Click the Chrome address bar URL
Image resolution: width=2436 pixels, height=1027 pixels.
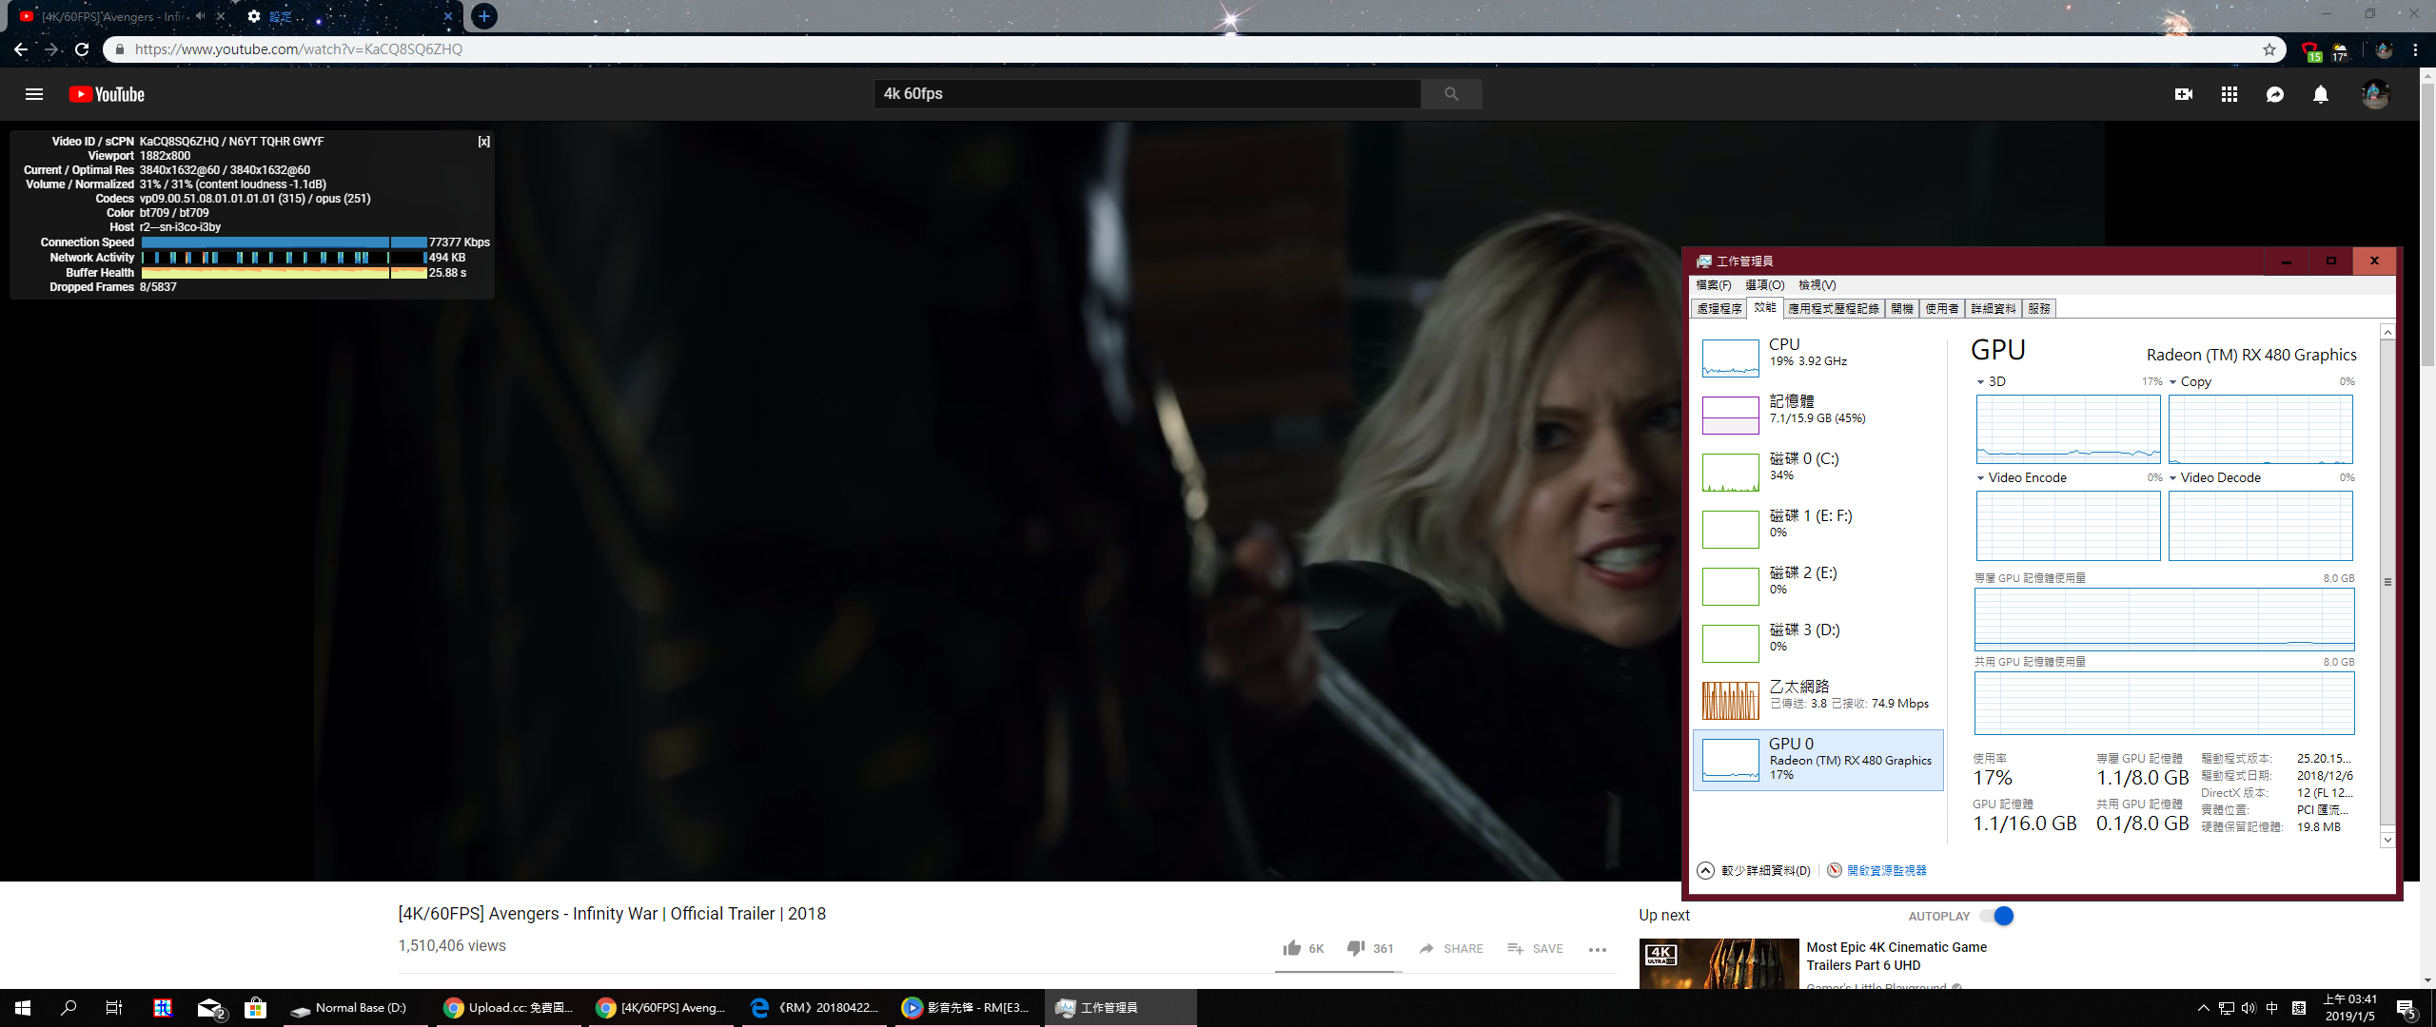[299, 49]
